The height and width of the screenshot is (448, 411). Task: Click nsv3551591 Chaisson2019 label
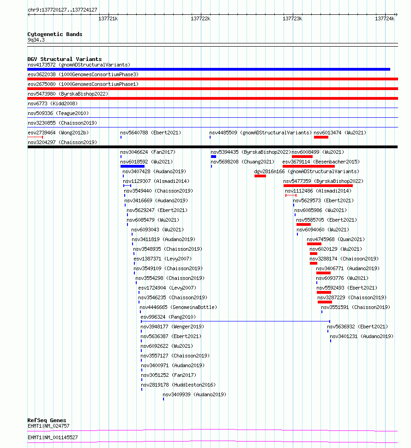355,308
